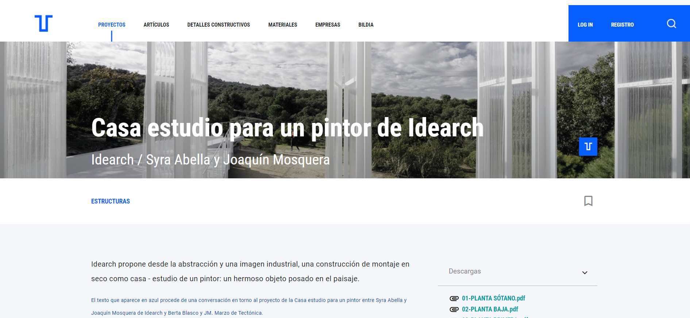Select the Materiales menu item
The height and width of the screenshot is (318, 690).
283,25
